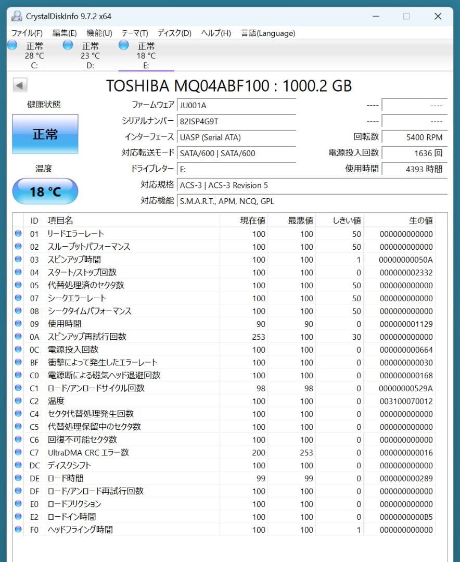Screen dimensions: 460x562
Task: Open the 編集(E) menu
Action: point(65,33)
